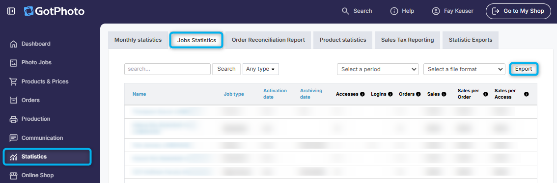Click the Products & Prices cart icon

pyautogui.click(x=13, y=81)
